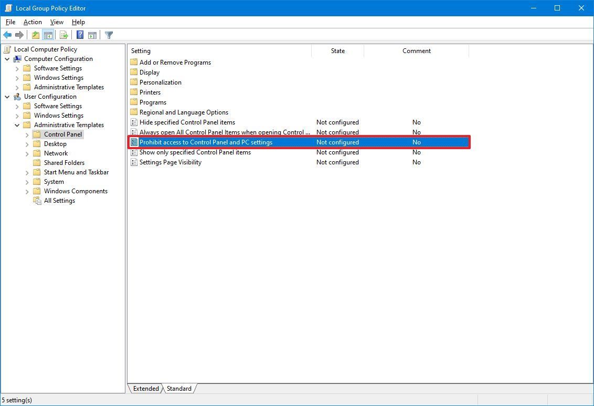The image size is (594, 406).
Task: Open the Export List toolbar icon
Action: 62,35
